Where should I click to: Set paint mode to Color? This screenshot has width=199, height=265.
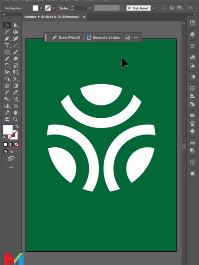click(x=6, y=144)
